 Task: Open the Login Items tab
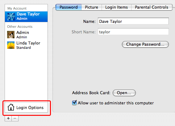(x=116, y=7)
